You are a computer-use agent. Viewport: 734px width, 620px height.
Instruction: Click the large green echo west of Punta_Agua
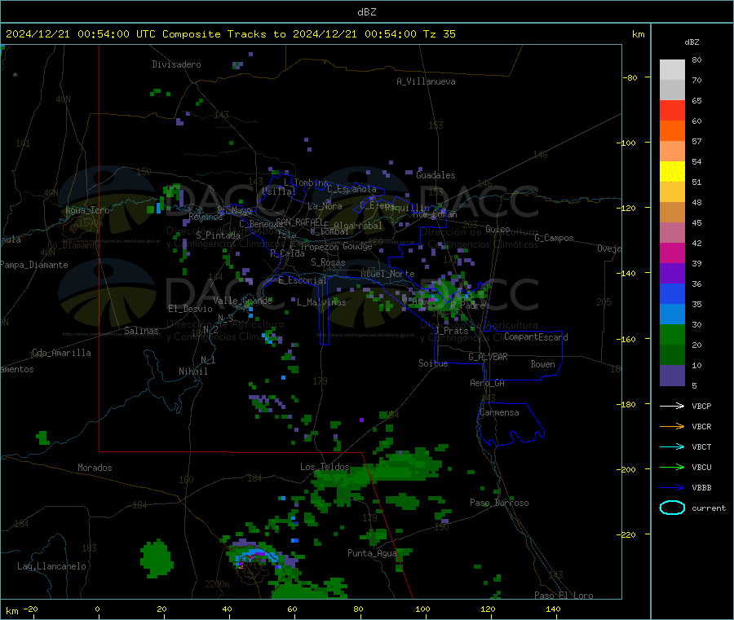click(x=157, y=559)
